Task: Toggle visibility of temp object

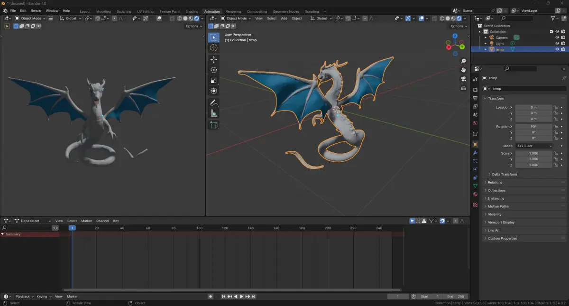Action: pyautogui.click(x=557, y=49)
